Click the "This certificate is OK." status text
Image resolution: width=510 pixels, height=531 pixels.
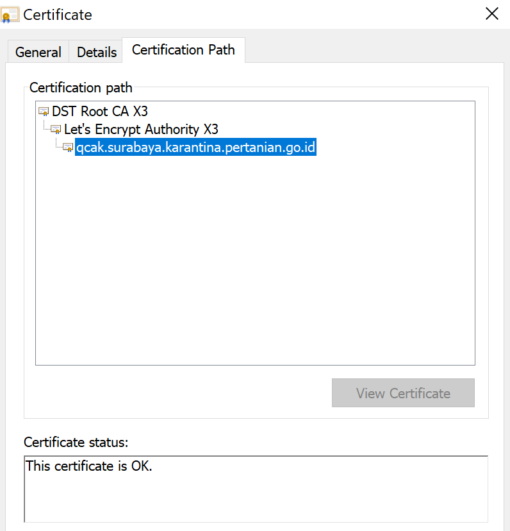tap(89, 466)
